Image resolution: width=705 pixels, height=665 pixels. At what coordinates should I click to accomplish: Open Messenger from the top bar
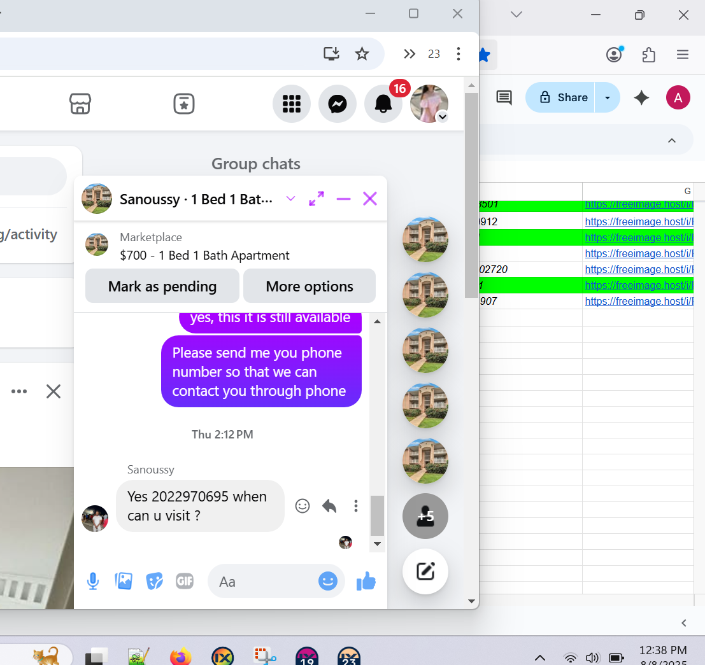coord(337,104)
